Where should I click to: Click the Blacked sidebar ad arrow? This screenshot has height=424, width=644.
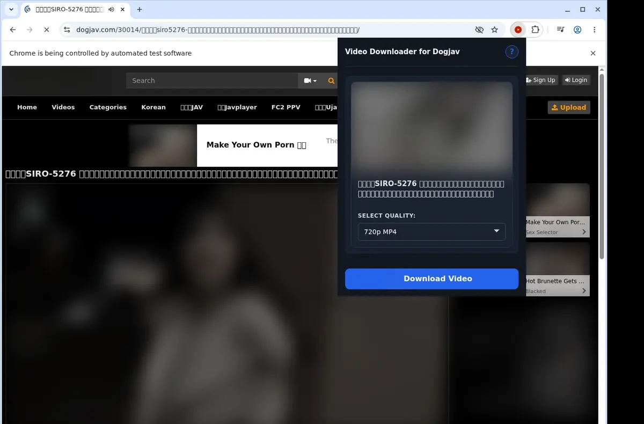tap(584, 291)
